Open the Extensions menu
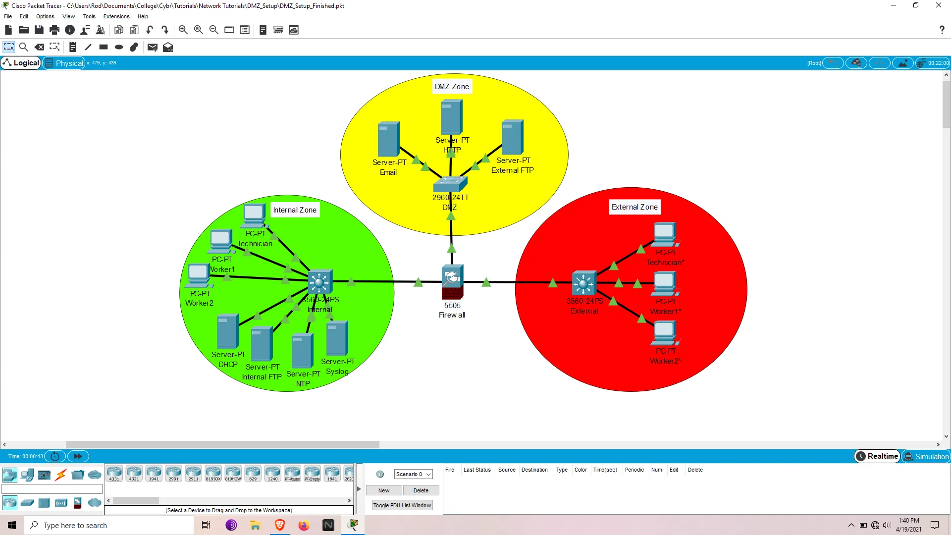 [115, 16]
